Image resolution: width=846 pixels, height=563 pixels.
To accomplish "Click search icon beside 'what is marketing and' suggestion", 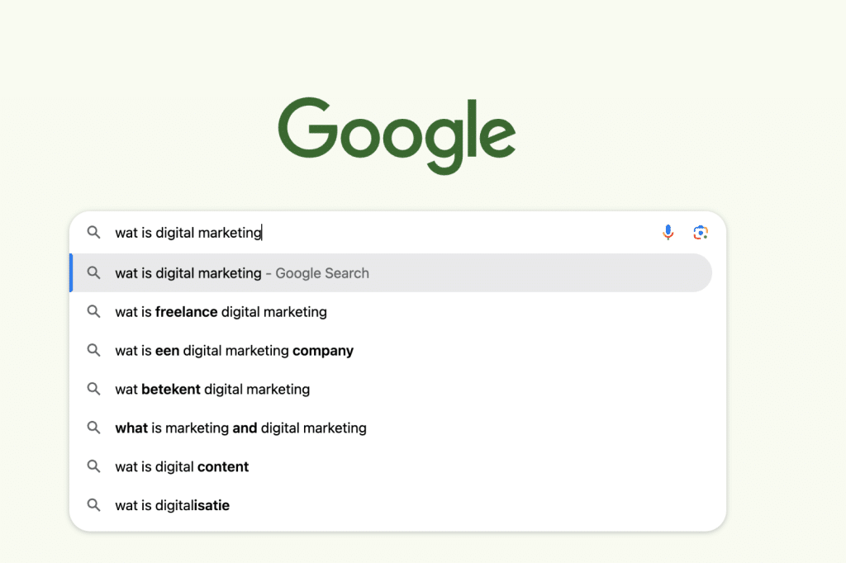I will pos(94,428).
